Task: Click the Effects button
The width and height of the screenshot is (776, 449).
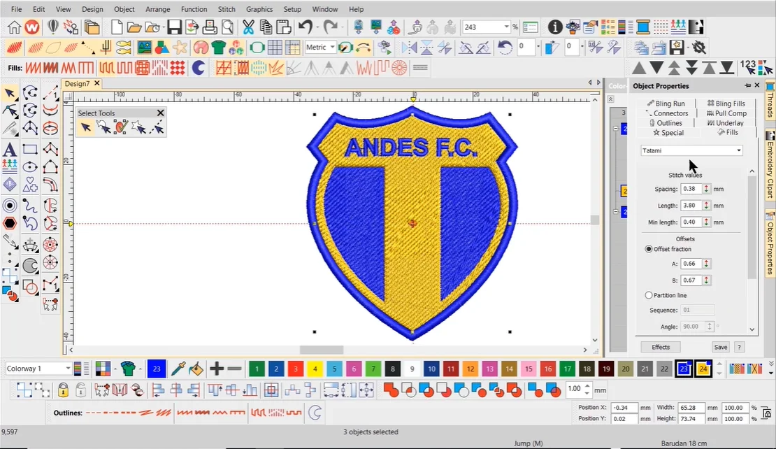Action: pos(661,347)
